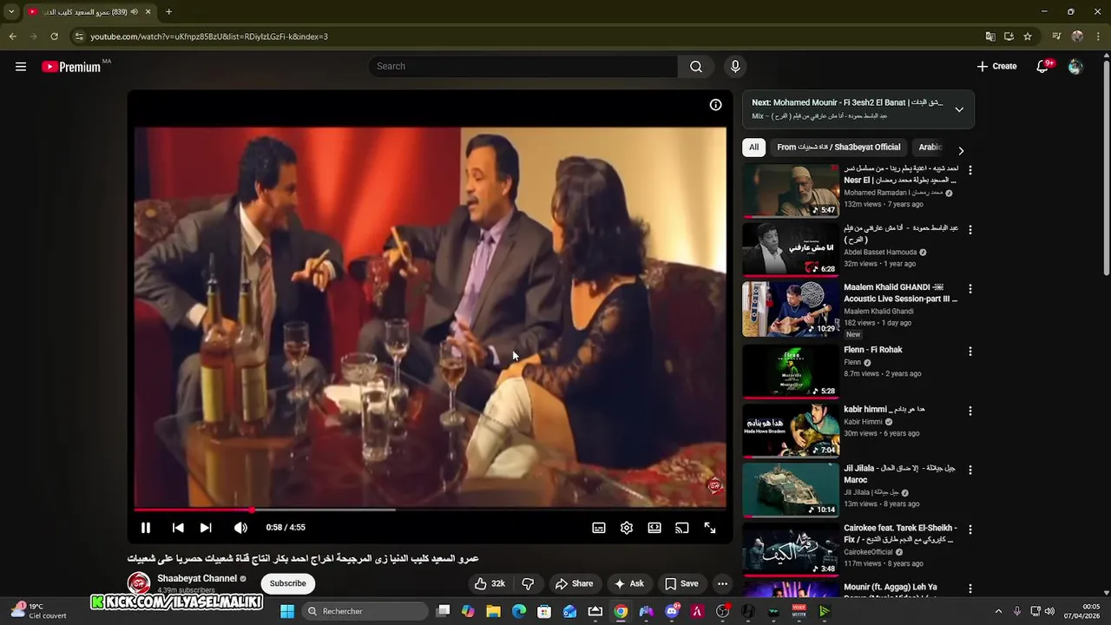Save the video to a playlist

(681, 584)
